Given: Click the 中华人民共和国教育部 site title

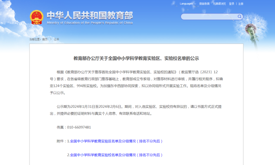Looking at the screenshot, I should (x=90, y=15).
